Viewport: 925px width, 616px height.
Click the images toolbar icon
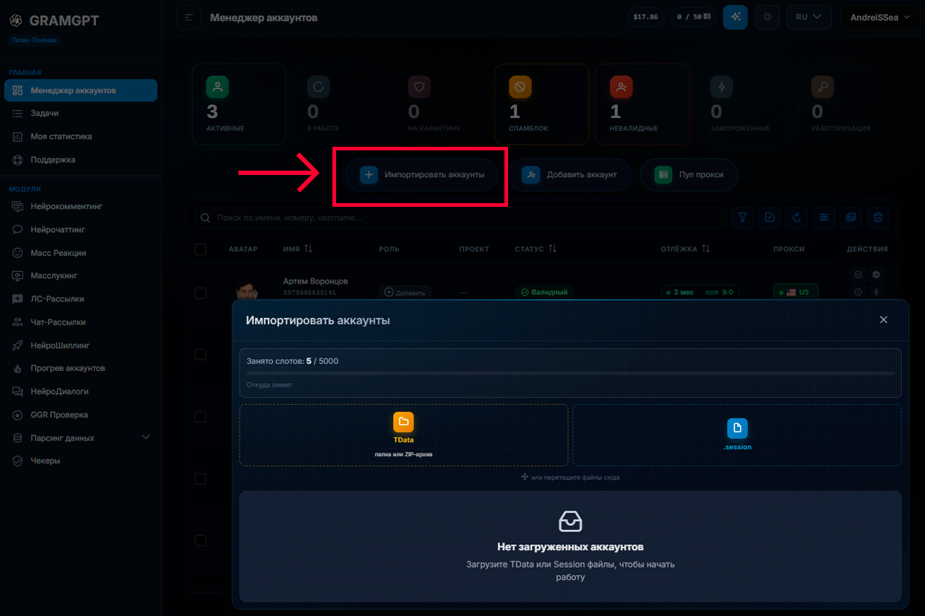tap(851, 217)
